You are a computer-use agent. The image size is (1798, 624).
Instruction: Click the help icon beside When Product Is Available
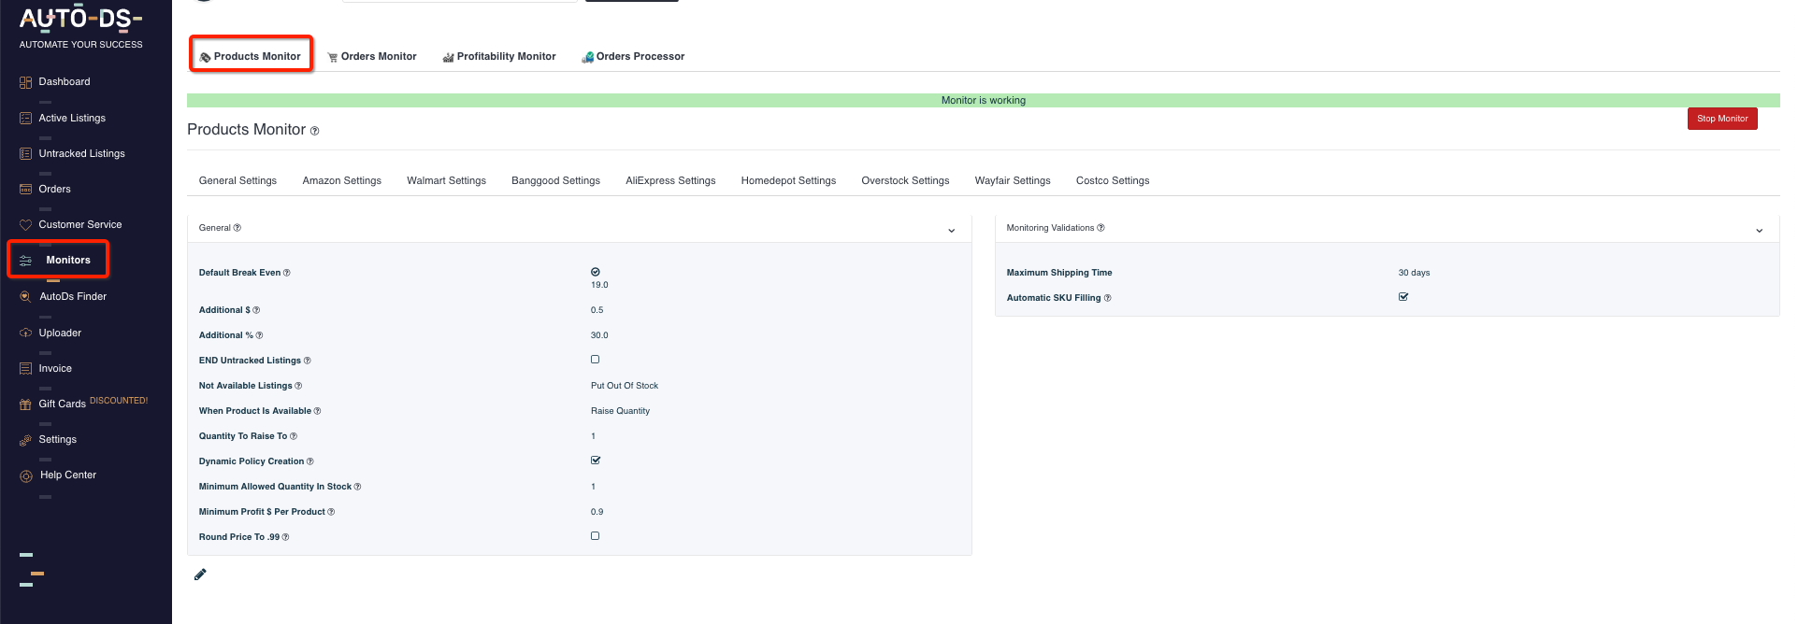point(317,411)
